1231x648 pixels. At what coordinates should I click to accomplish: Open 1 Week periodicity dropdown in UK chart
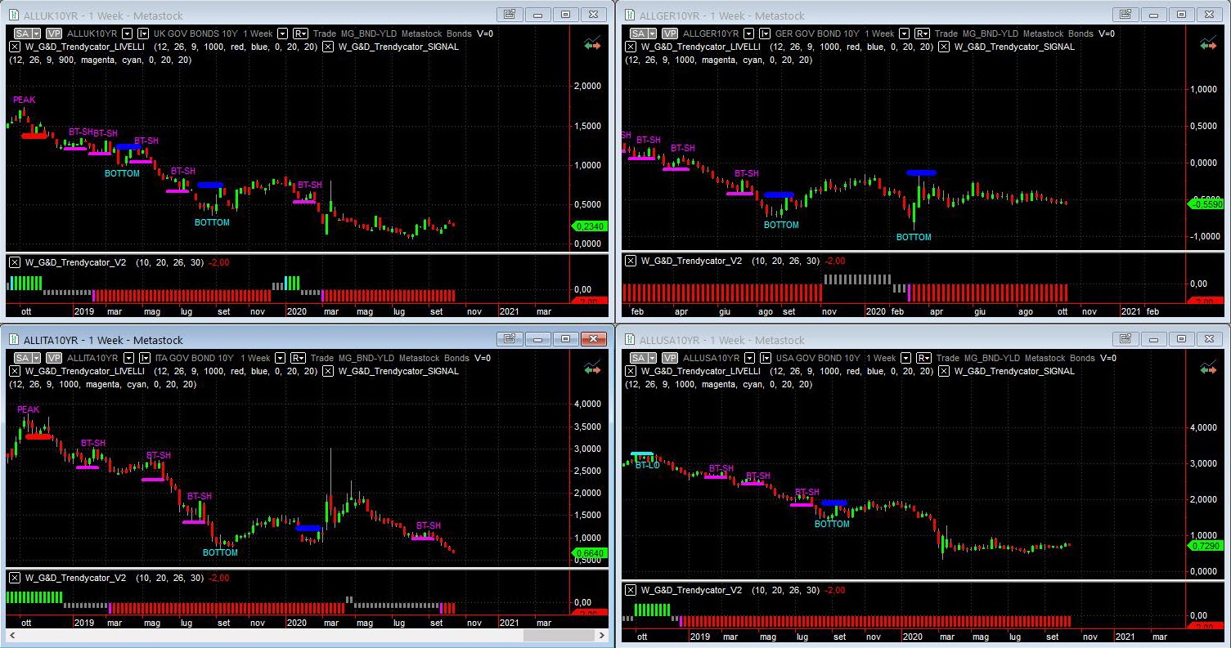point(283,34)
